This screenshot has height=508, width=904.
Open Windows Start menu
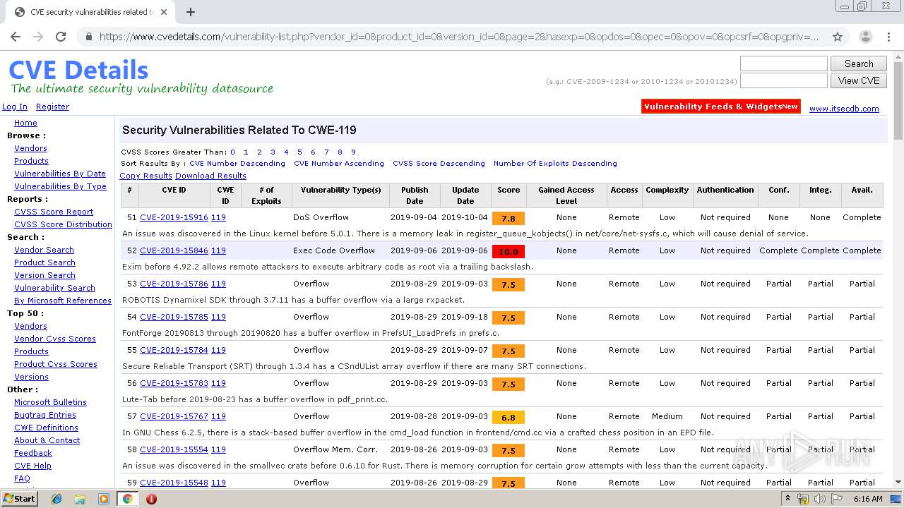point(19,499)
